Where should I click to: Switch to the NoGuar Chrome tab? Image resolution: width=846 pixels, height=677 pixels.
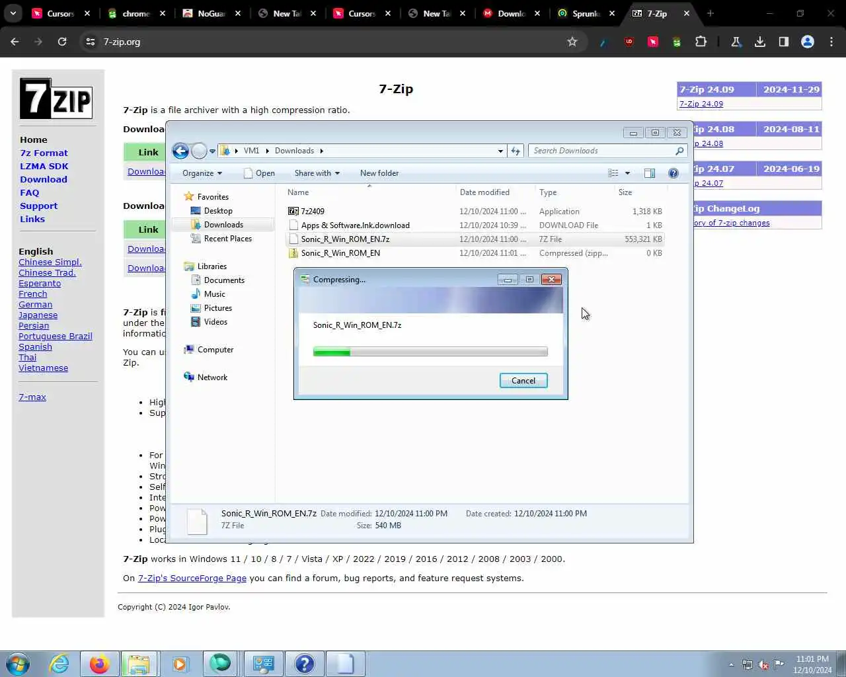click(211, 13)
